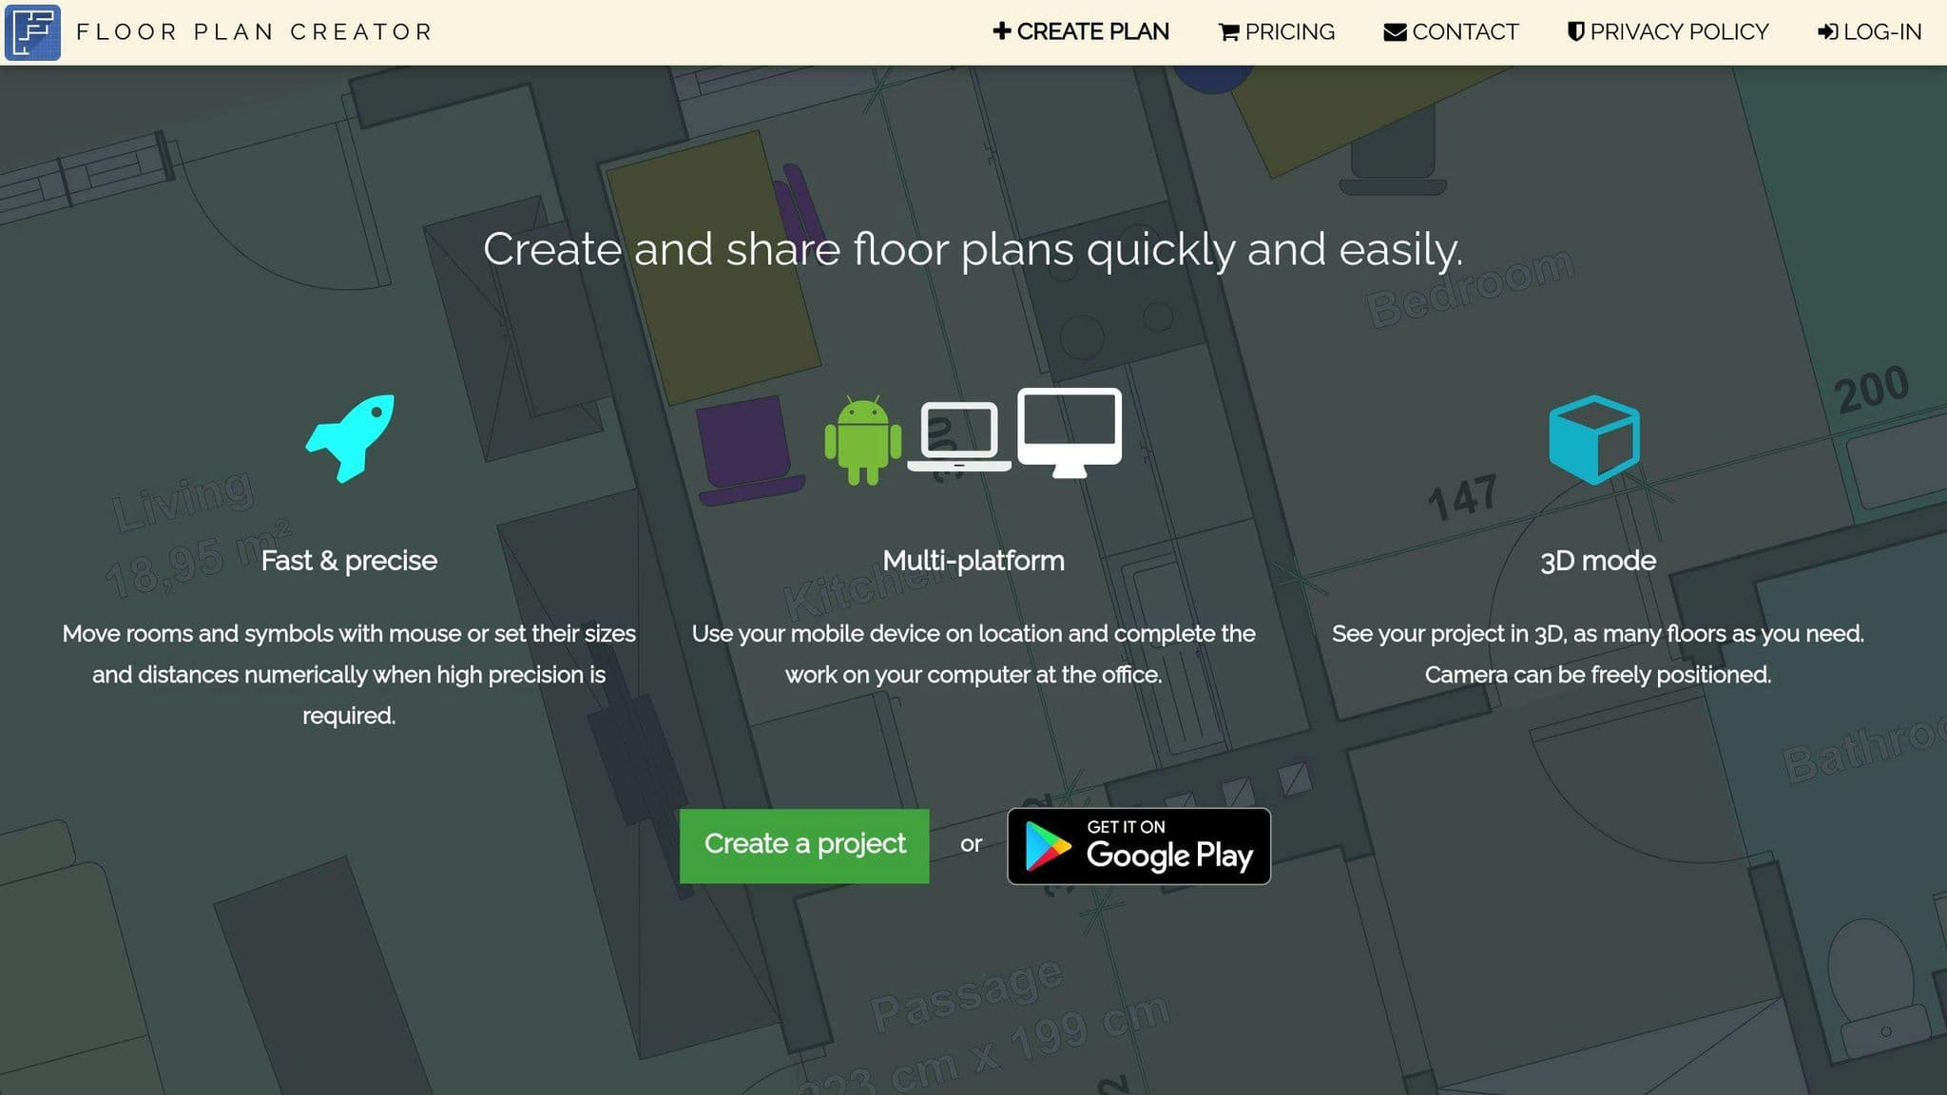
Task: Click the desktop monitor icon
Action: click(1070, 432)
